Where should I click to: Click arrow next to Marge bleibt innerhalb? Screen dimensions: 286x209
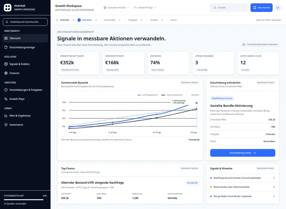pos(274,196)
